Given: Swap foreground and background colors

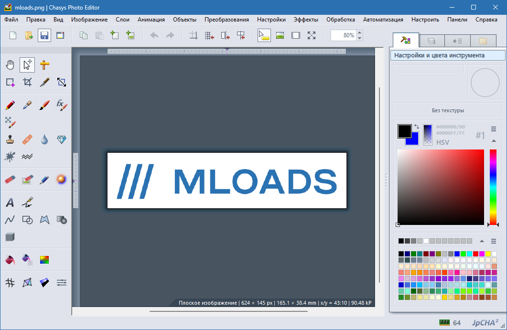Looking at the screenshot, I should point(417,127).
